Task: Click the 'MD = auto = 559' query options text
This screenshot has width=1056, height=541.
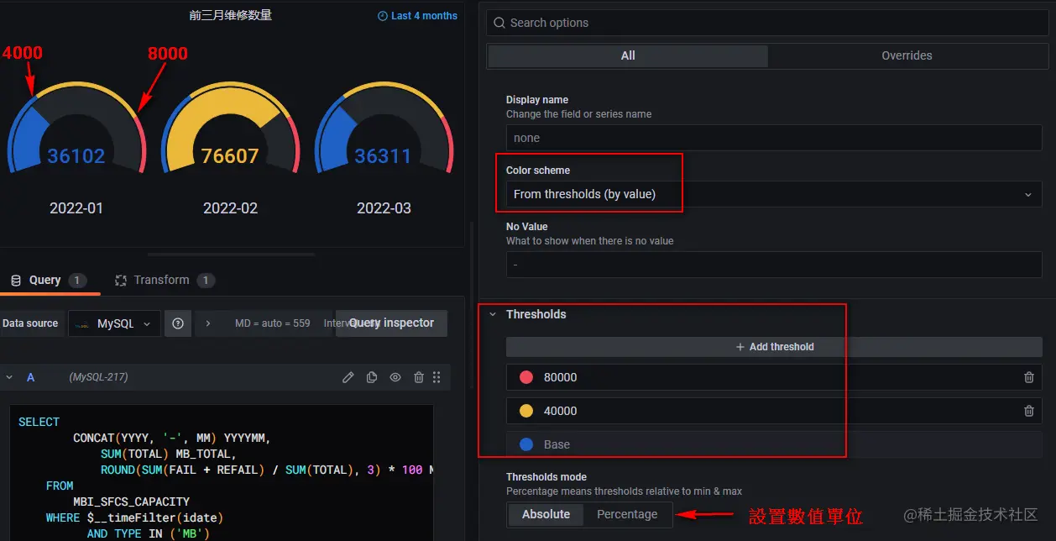Action: click(x=272, y=323)
